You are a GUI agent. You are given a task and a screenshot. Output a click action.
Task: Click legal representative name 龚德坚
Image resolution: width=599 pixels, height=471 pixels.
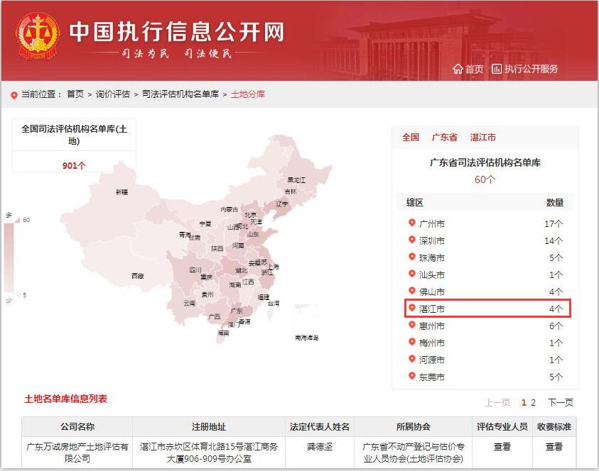click(x=320, y=447)
